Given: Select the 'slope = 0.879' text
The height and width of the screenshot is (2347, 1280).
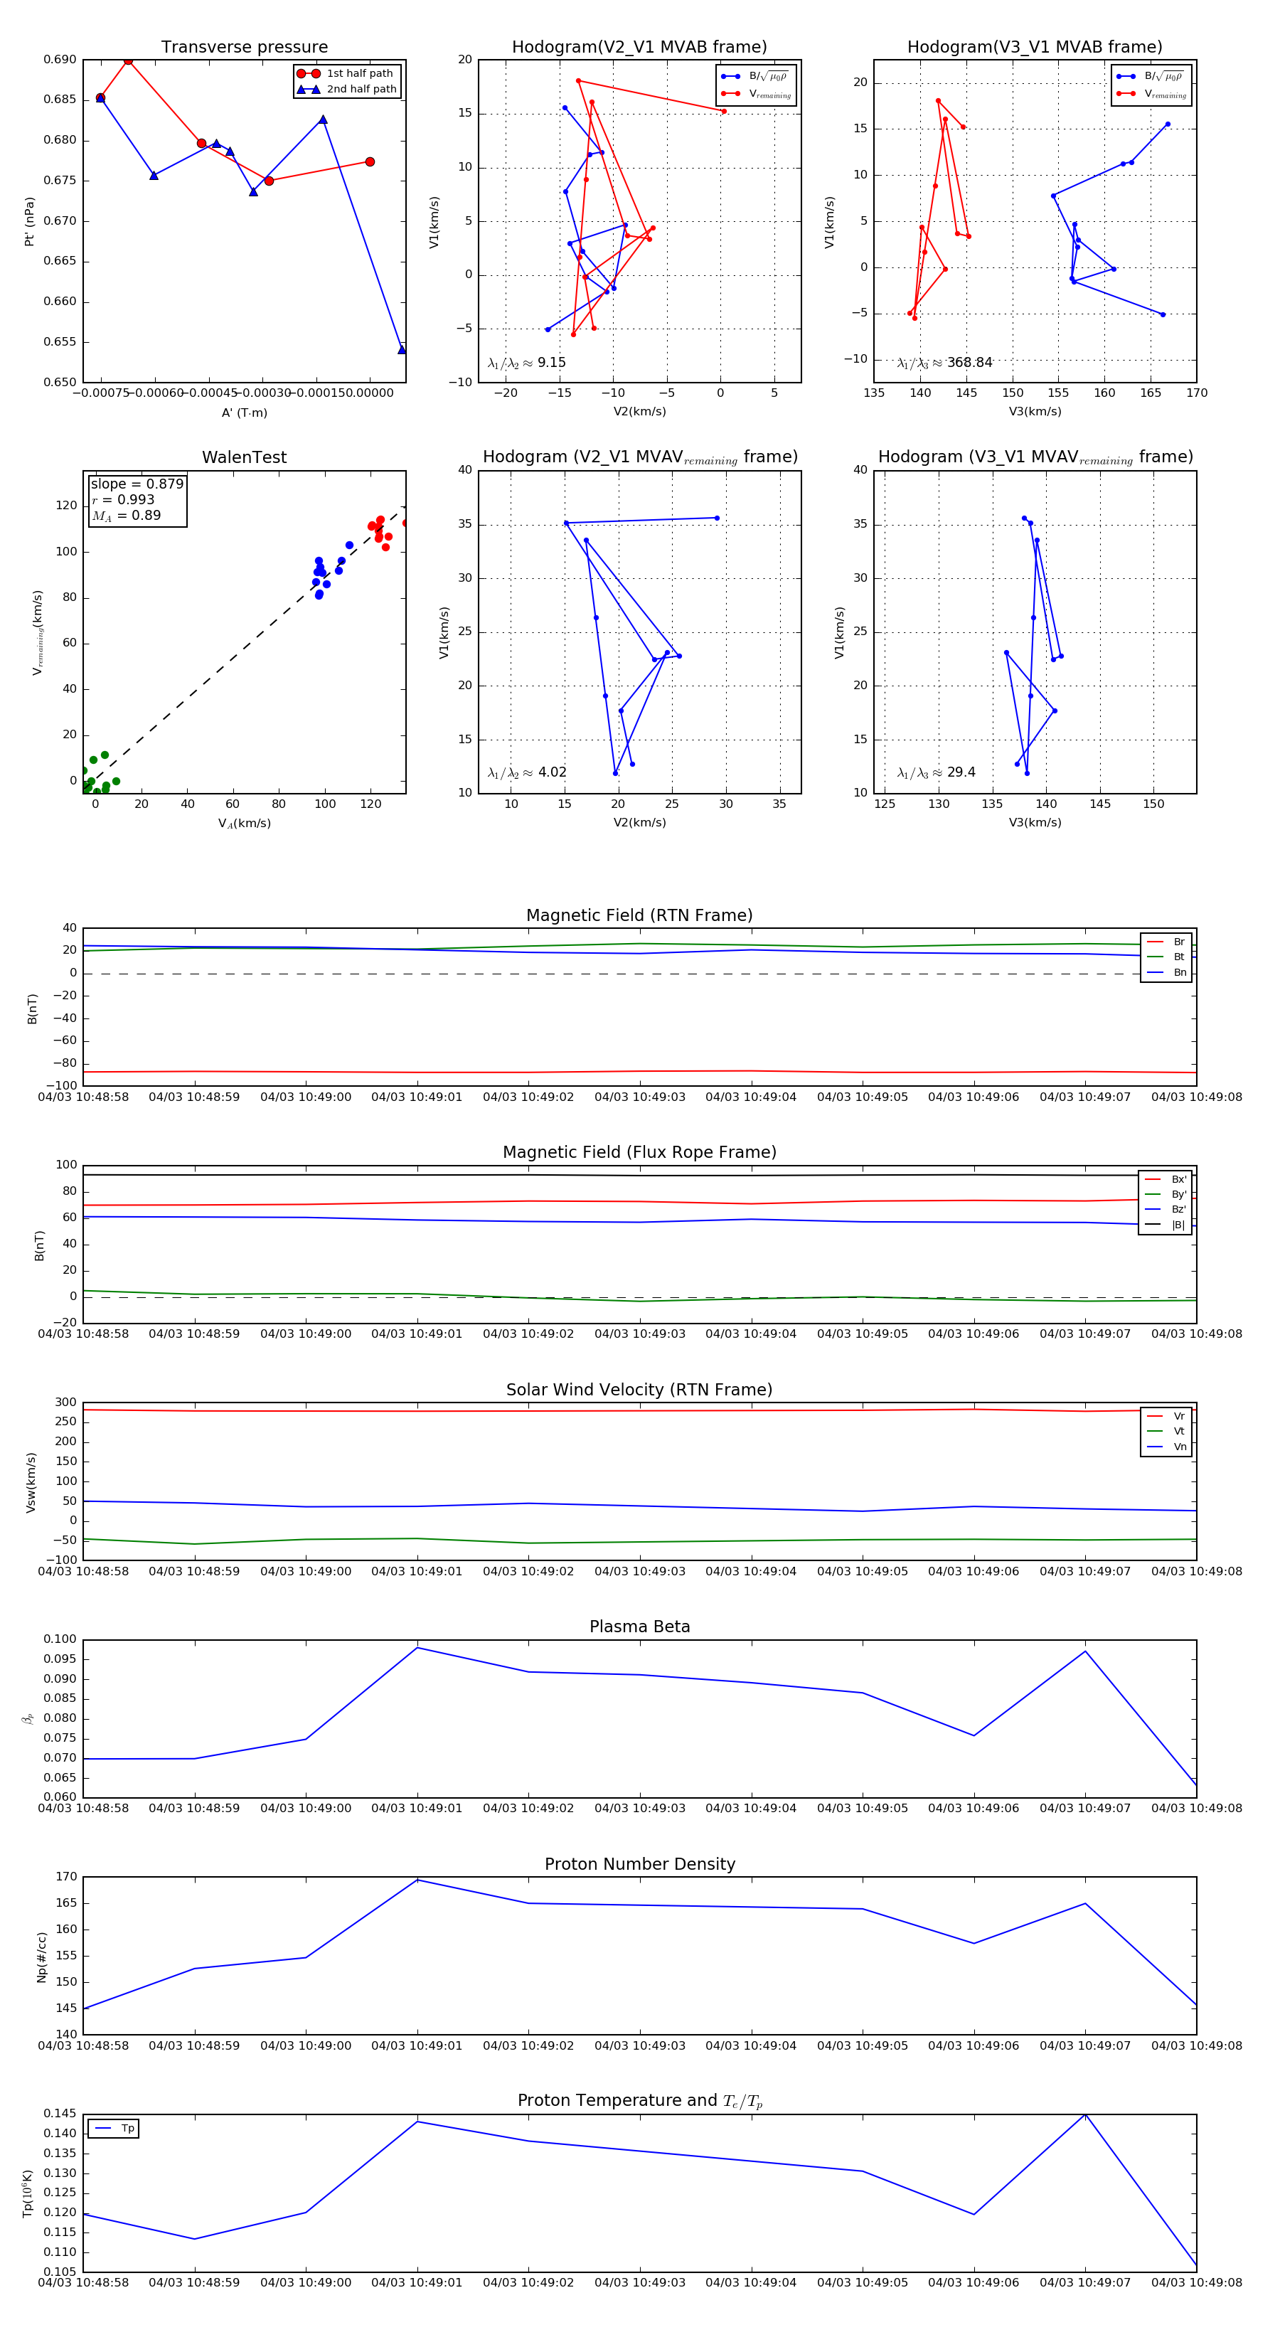Looking at the screenshot, I should coord(137,484).
